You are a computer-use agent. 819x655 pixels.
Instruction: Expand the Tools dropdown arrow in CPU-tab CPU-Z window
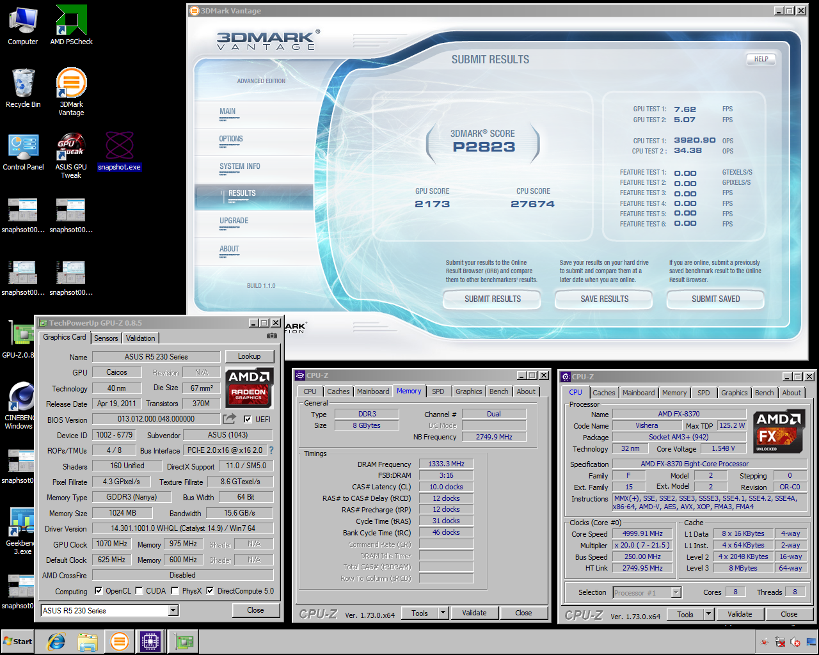(708, 614)
